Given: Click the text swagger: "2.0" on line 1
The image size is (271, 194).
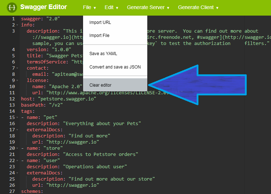Looking at the screenshot, I should [x=40, y=18].
